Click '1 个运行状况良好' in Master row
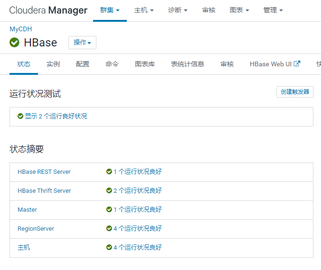 point(138,209)
